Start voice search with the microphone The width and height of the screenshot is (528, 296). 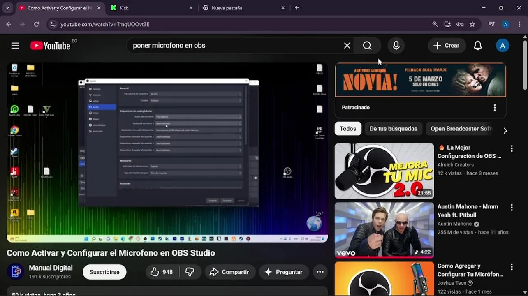(396, 46)
